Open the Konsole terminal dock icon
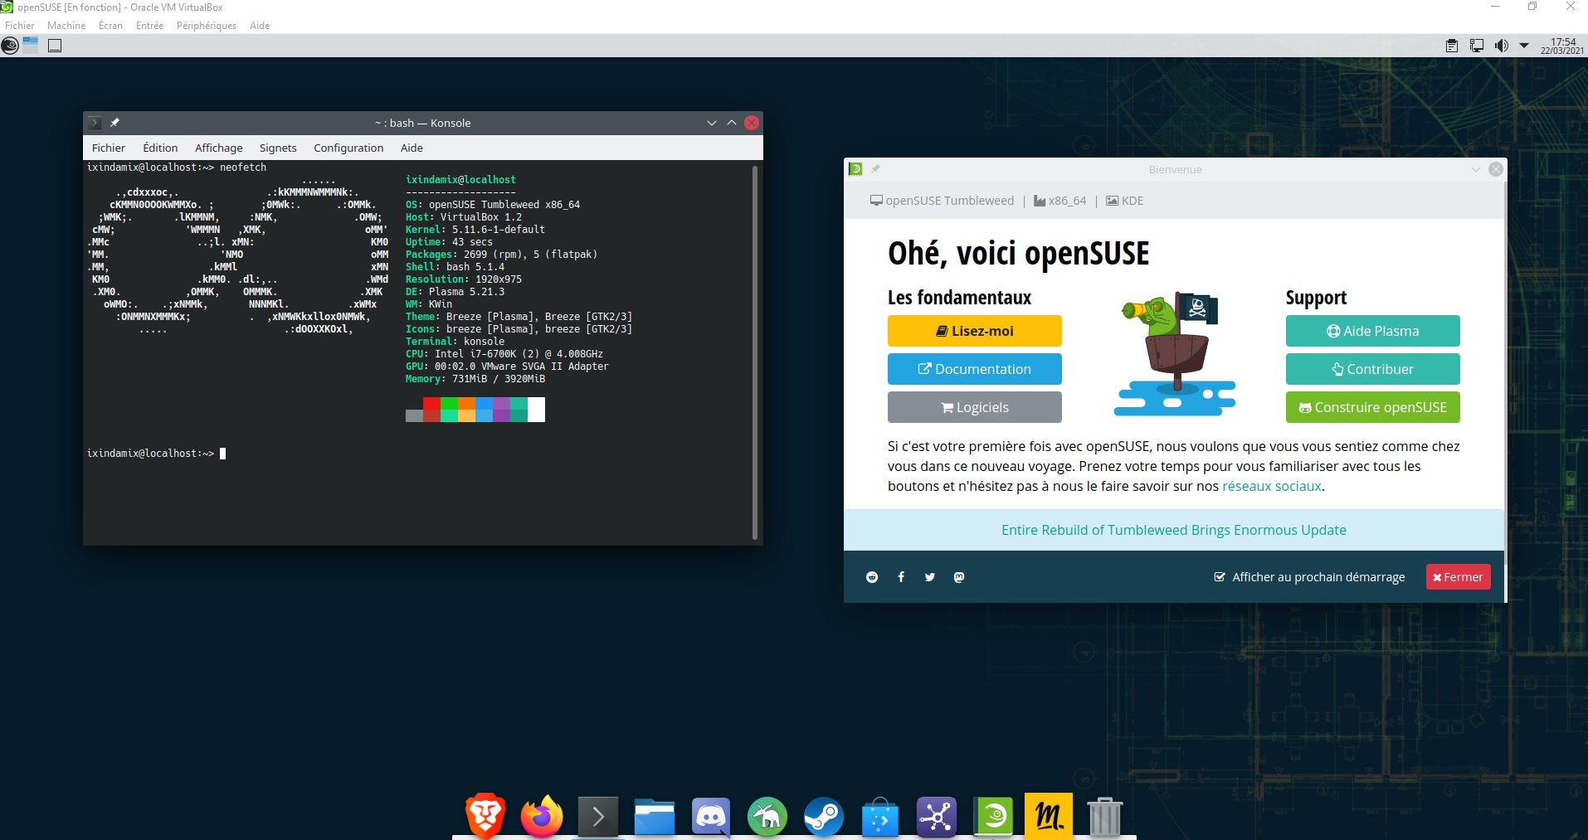 tap(598, 818)
